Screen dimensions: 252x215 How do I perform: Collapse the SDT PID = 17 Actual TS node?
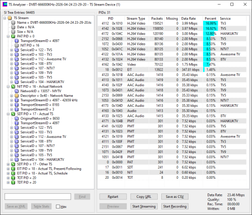[8, 114]
